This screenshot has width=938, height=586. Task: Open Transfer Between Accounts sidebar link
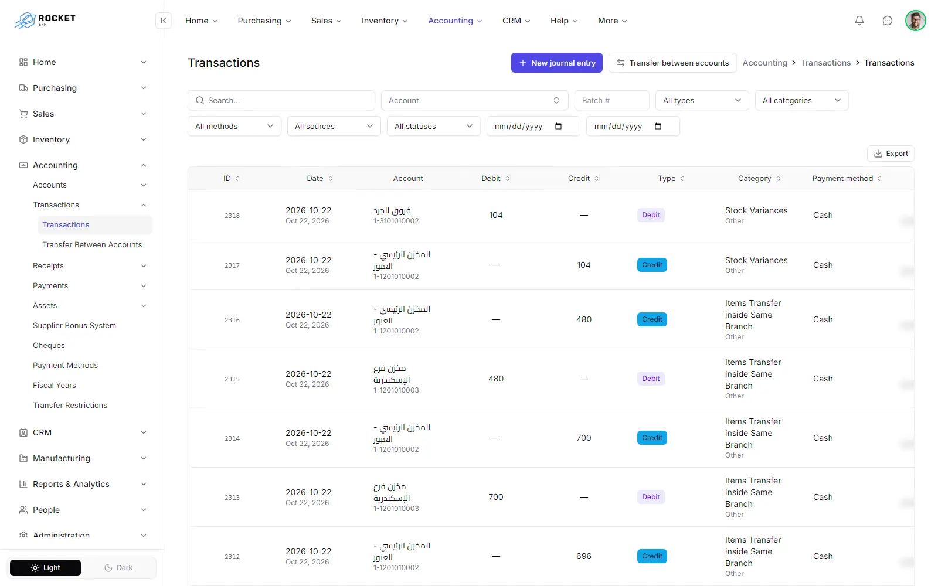click(x=92, y=245)
